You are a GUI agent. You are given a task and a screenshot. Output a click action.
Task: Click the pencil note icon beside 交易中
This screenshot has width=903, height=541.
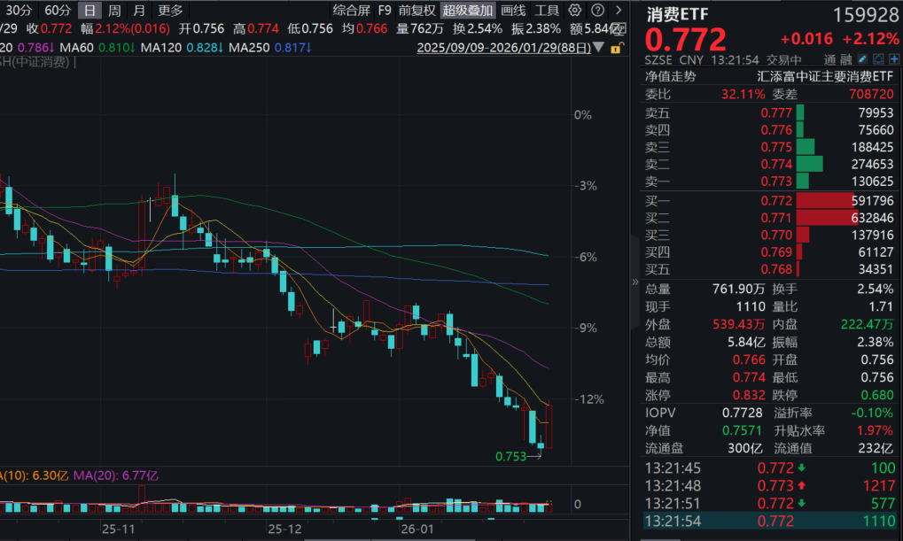click(862, 58)
